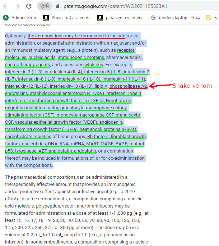219x246 pixels.
Task: Click the browser back arrow
Action: 6,6
